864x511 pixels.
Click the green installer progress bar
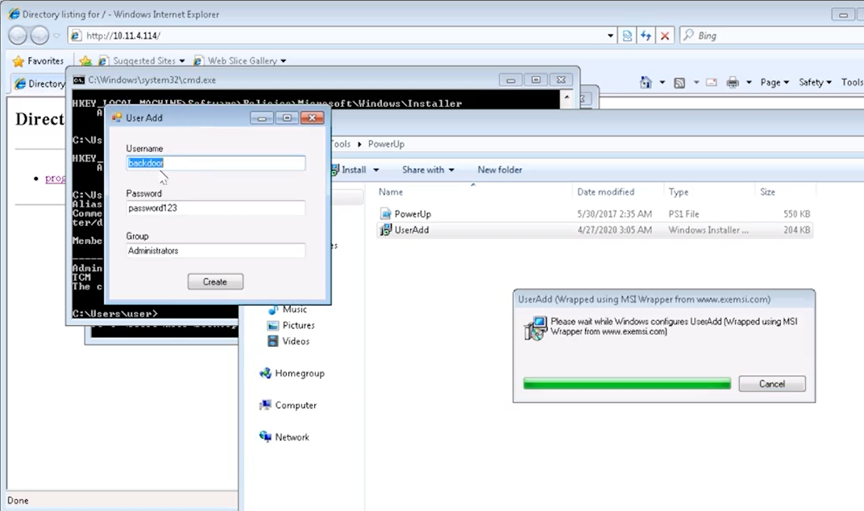point(626,384)
